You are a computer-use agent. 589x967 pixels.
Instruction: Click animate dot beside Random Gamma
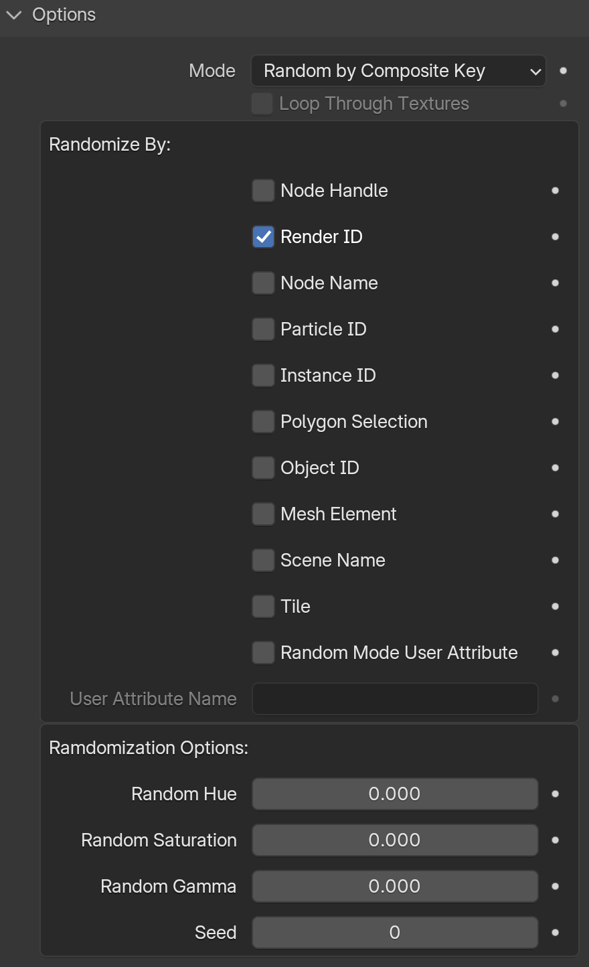click(555, 887)
